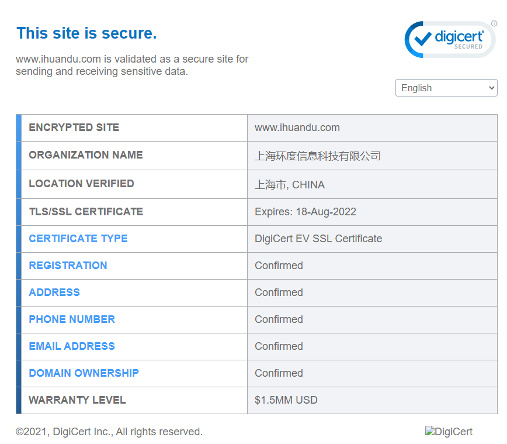This screenshot has width=507, height=444.
Task: Open the ADDRESS link
Action: pyautogui.click(x=54, y=292)
